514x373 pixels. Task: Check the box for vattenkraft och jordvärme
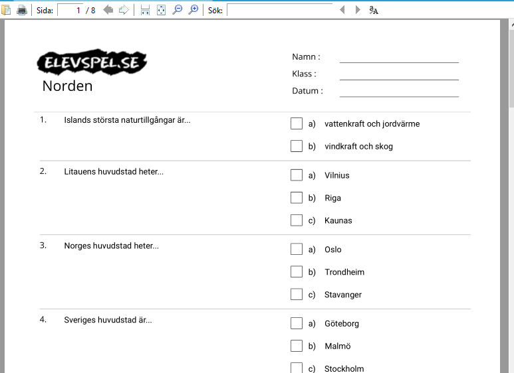(297, 123)
